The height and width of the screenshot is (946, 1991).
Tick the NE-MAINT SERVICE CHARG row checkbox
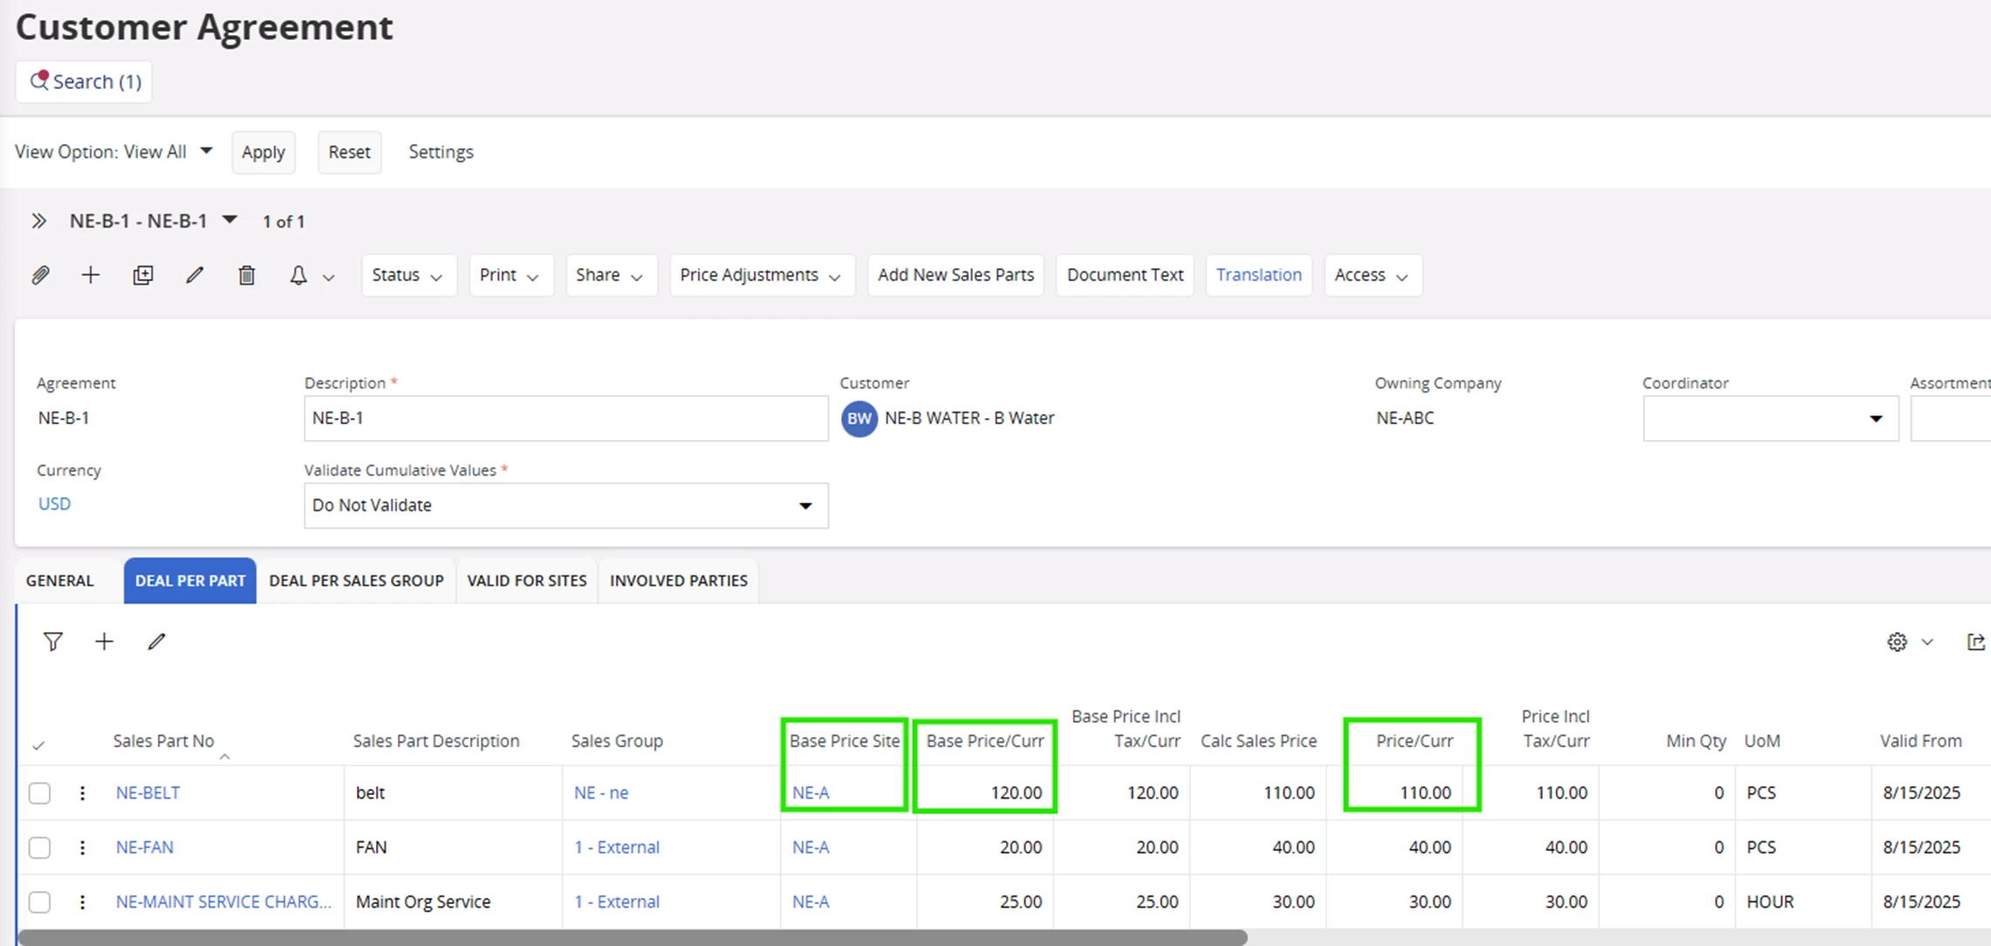tap(39, 901)
